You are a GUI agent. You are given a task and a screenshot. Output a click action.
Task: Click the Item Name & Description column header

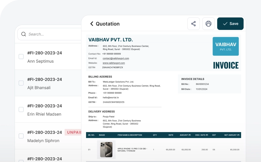(x=130, y=135)
